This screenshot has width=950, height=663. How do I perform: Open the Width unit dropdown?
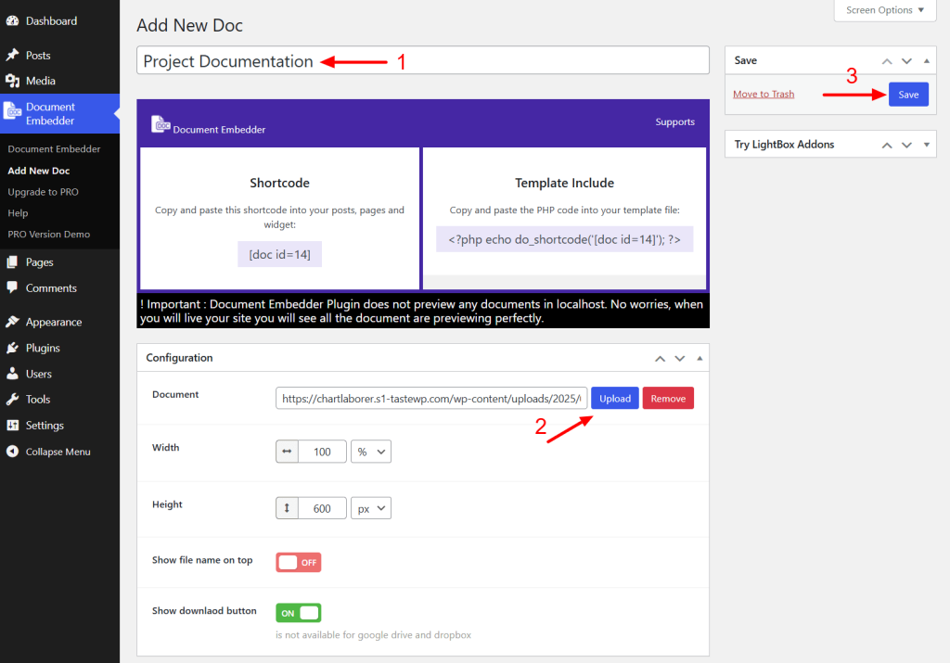click(371, 452)
